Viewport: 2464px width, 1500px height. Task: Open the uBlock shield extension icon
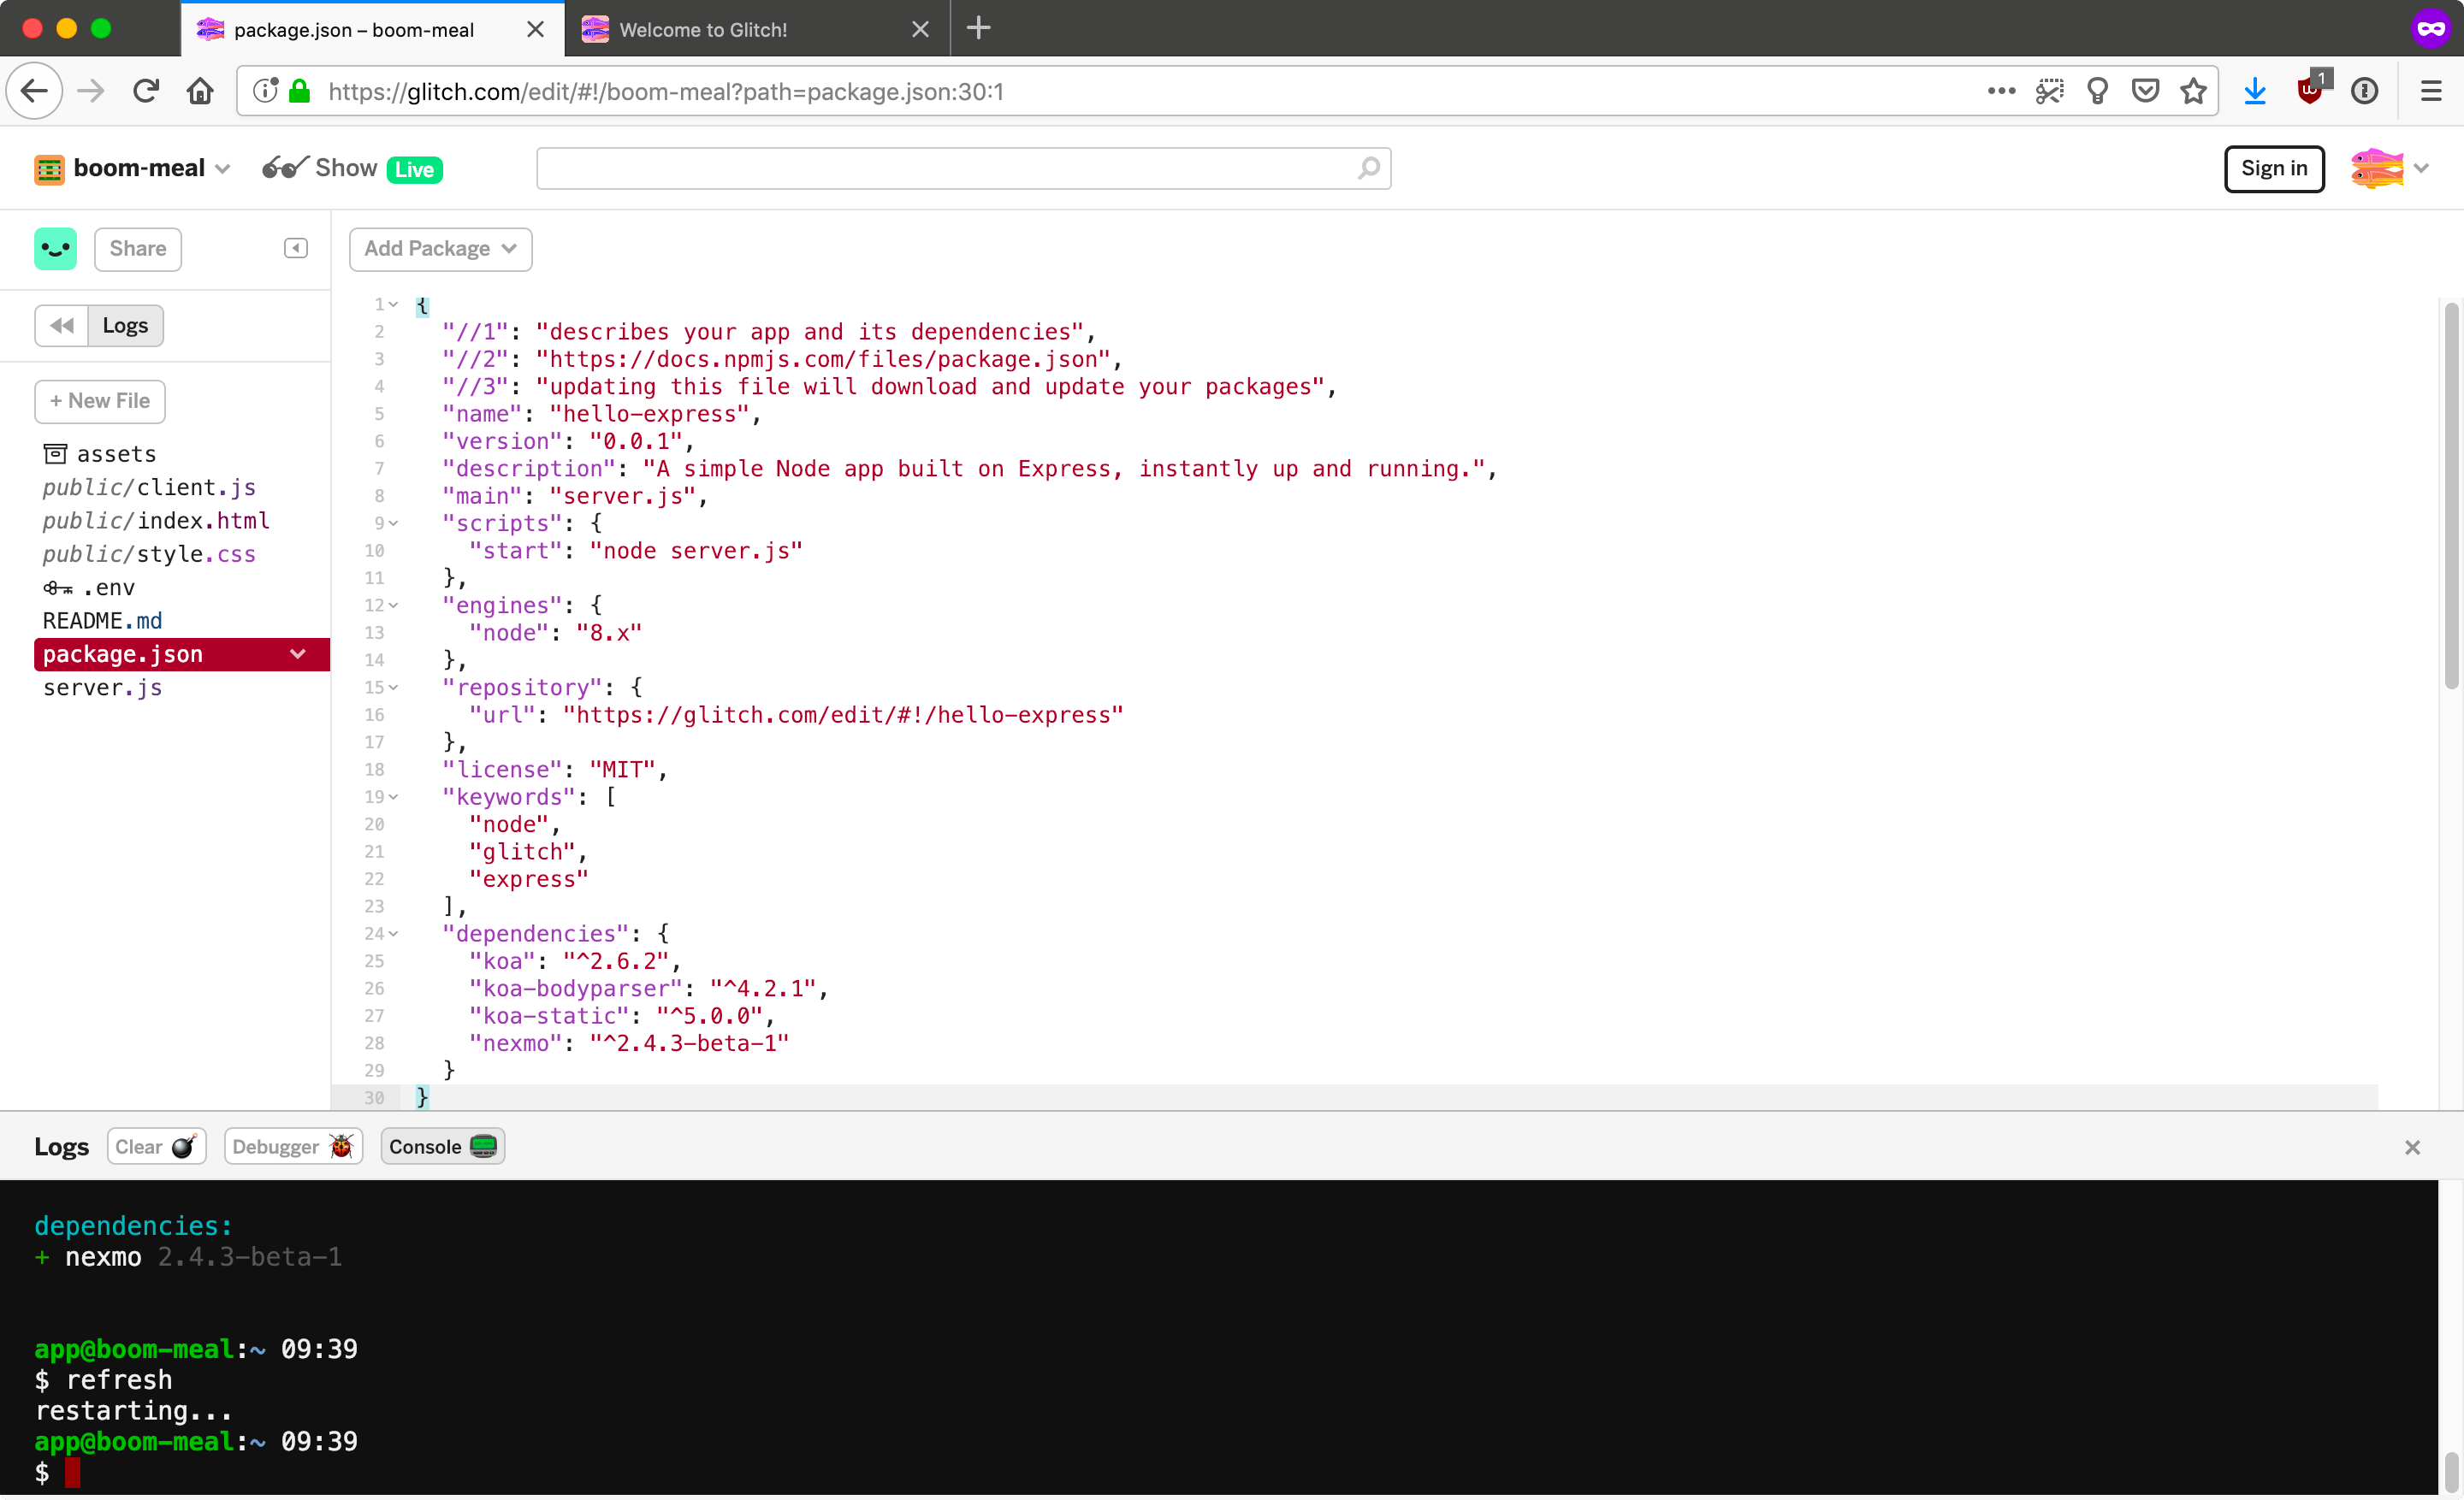pyautogui.click(x=2311, y=90)
